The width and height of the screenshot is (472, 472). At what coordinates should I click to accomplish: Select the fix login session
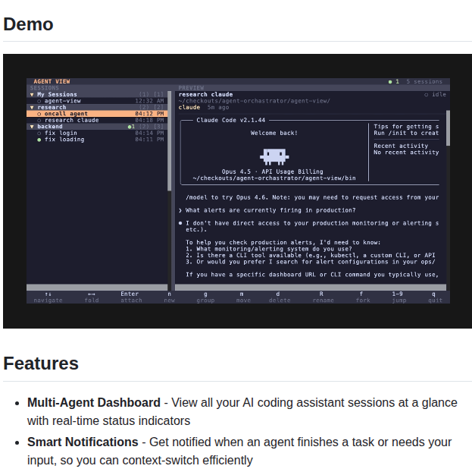click(97, 133)
